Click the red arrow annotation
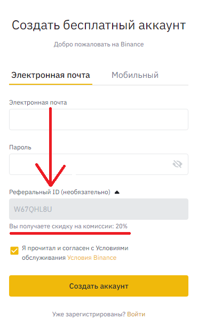Screen dimensions: 198x335 click(x=51, y=147)
